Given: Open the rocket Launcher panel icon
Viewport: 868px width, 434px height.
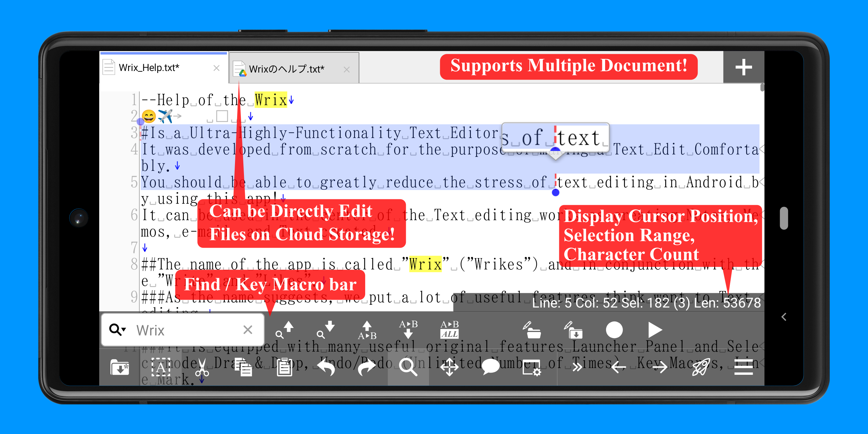Looking at the screenshot, I should pos(701,367).
